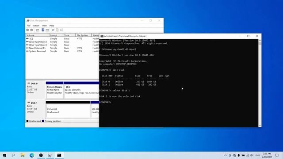Click NTFS cell in the New Volume (E:) row
This screenshot has width=283, height=159.
pyautogui.click(x=79, y=48)
